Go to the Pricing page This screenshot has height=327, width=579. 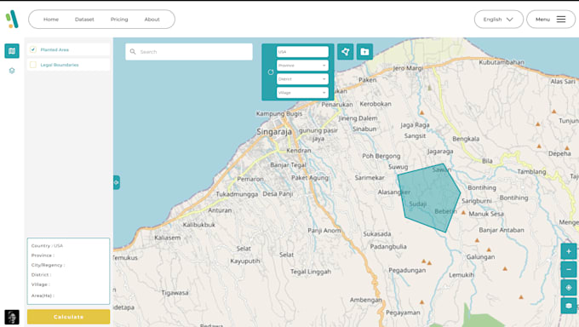[119, 20]
